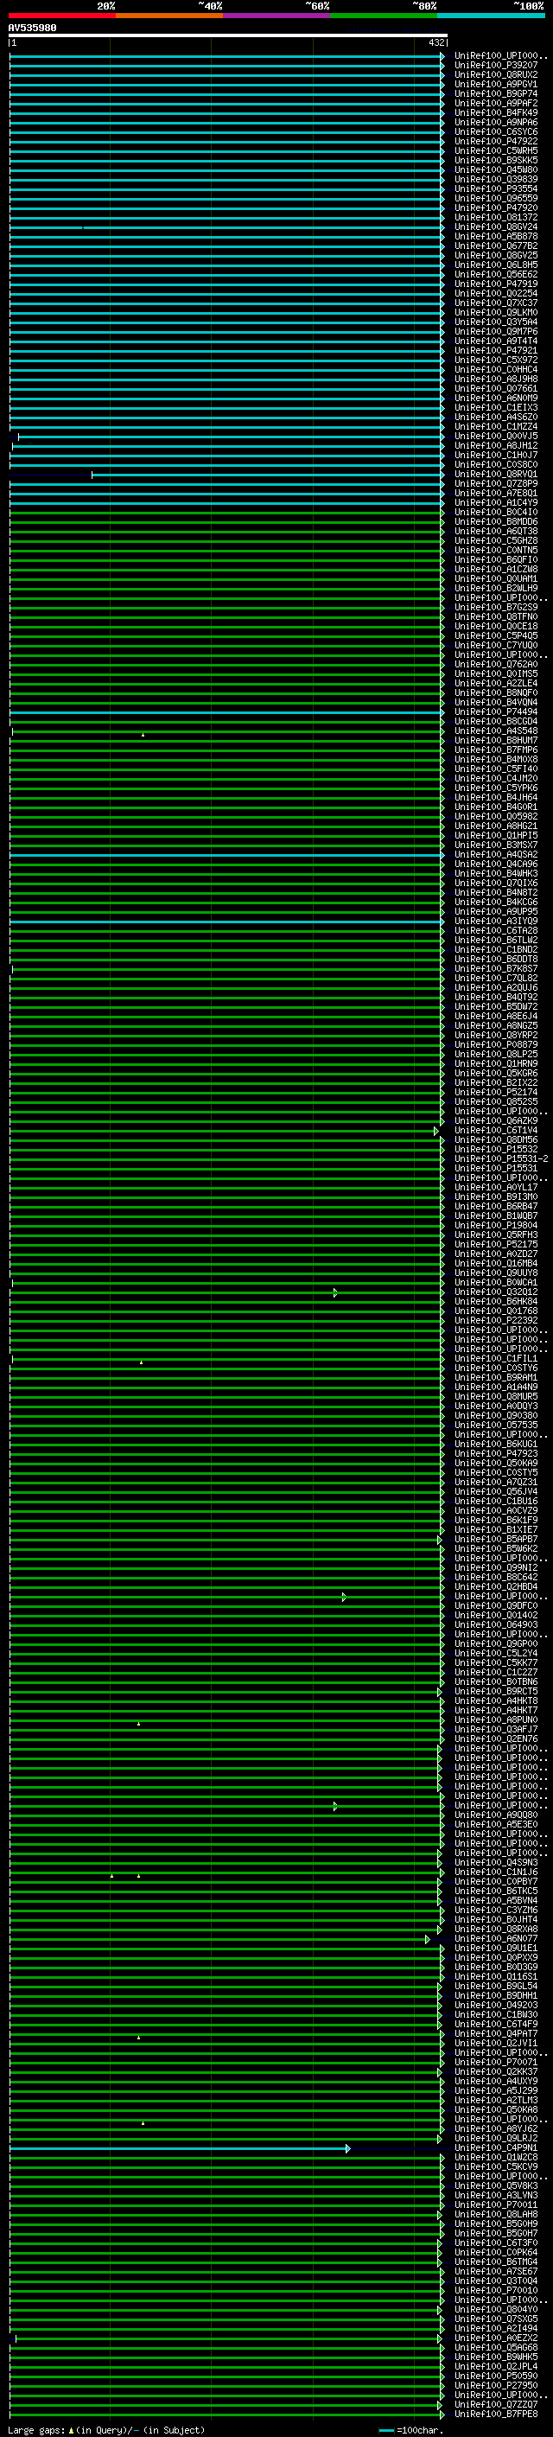Select the UniRef100_C1MZZ4 label
The image size is (553, 2437).
(x=496, y=427)
